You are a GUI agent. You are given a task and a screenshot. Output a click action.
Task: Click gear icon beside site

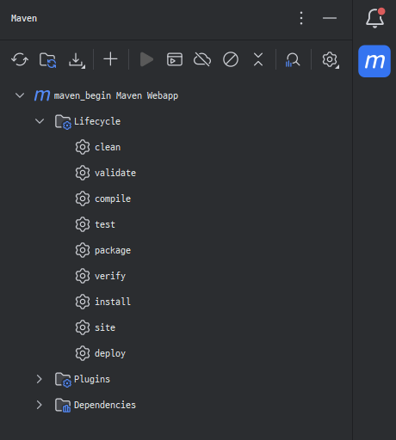83,327
